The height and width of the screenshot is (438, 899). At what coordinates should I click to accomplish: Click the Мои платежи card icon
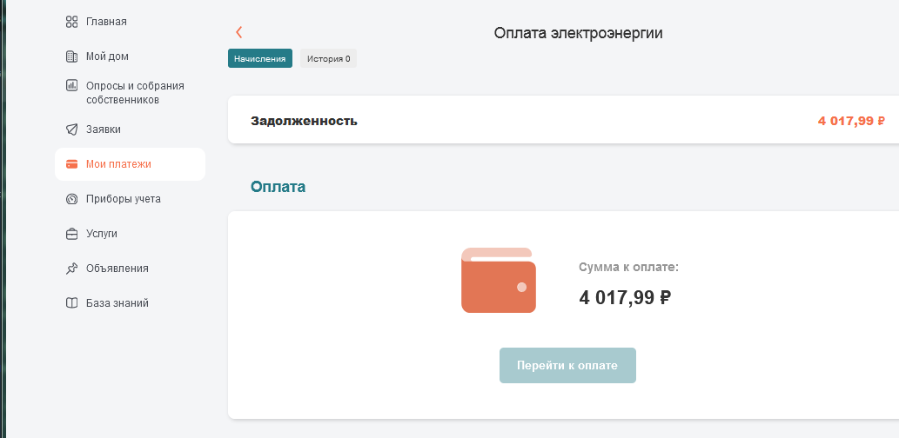point(71,164)
